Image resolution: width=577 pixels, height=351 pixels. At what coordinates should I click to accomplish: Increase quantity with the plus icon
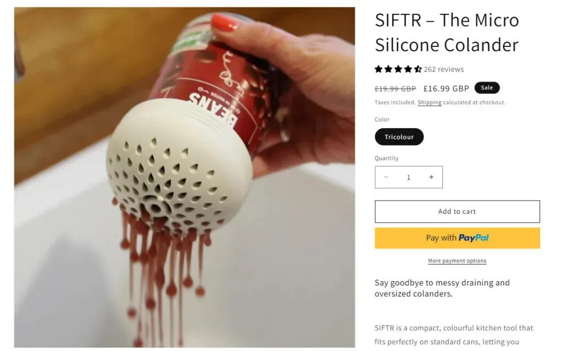pyautogui.click(x=431, y=177)
